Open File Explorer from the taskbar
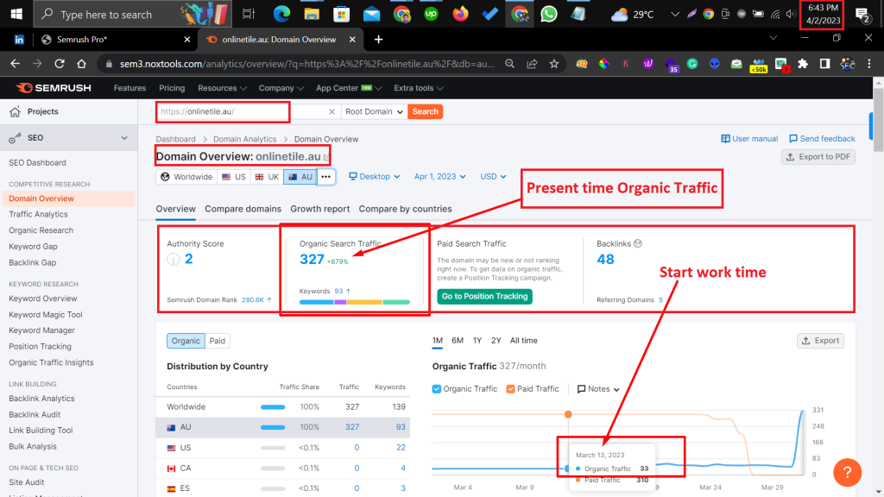The height and width of the screenshot is (497, 884). pos(311,14)
